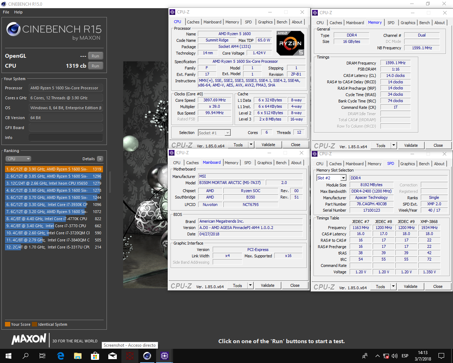453x363 pixels.
Task: Open Task View from the taskbar
Action: pos(42,356)
